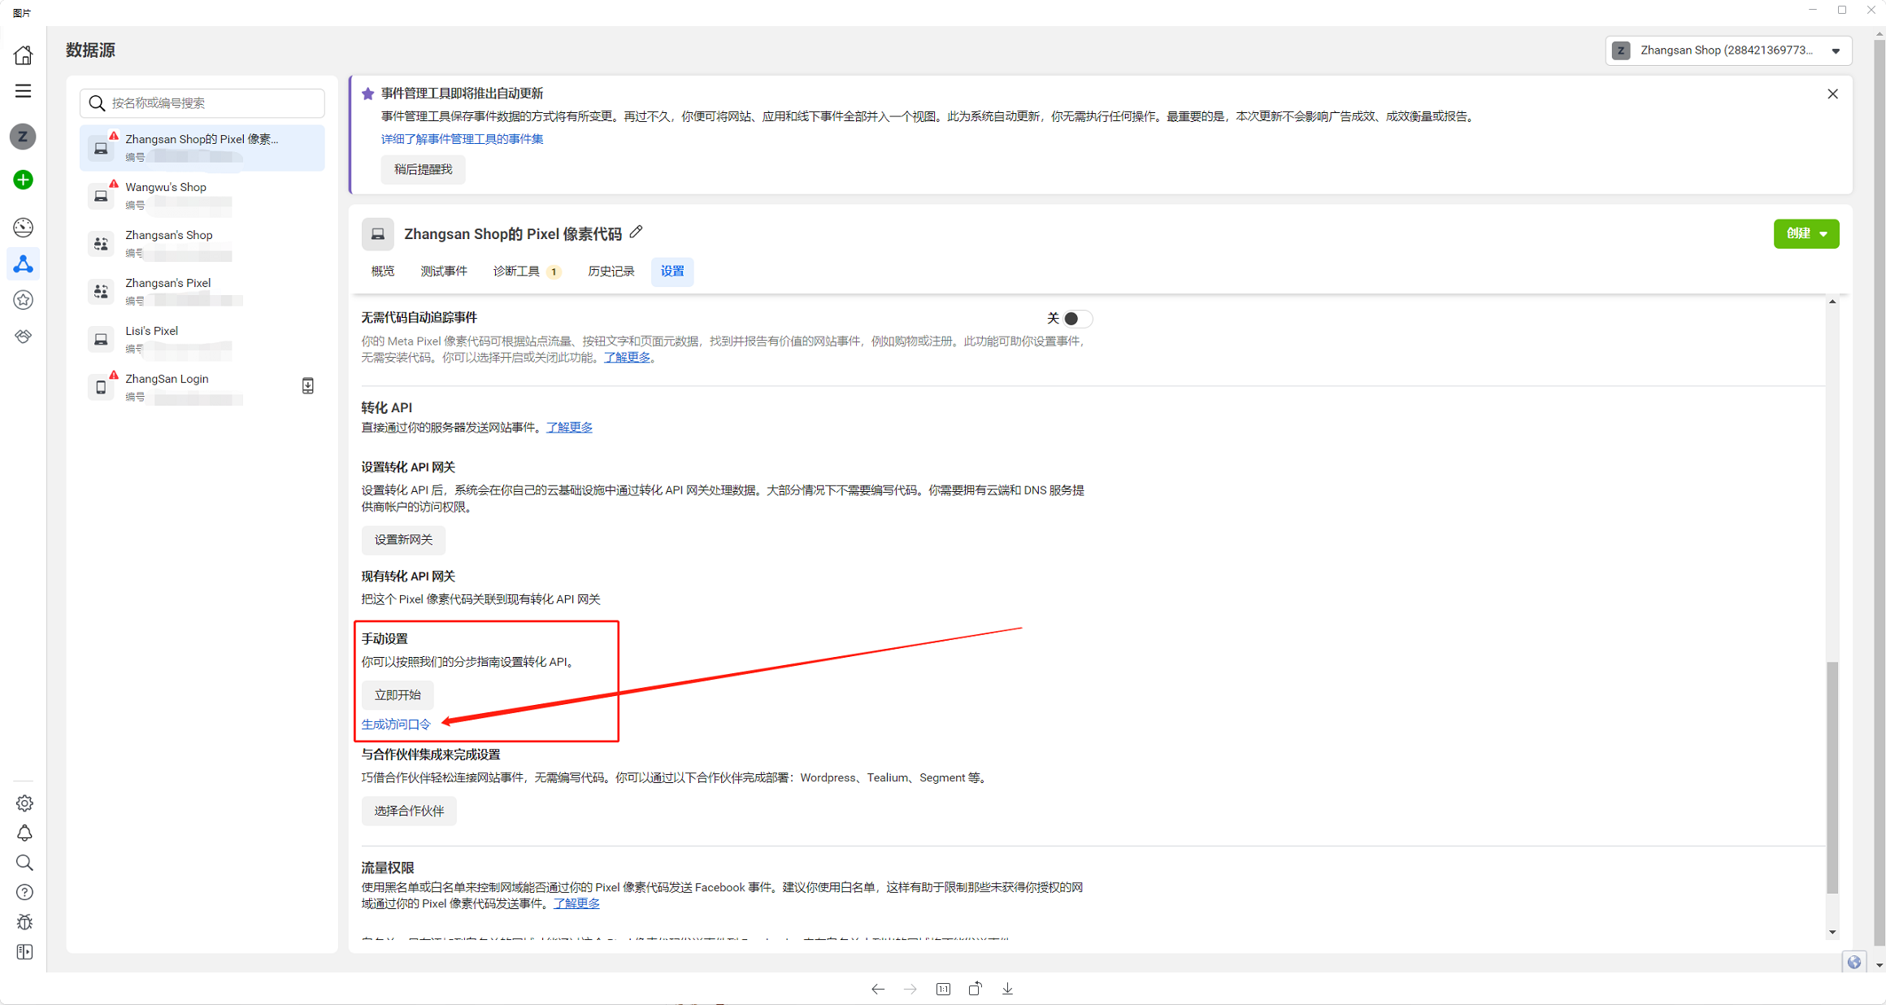Open 了解更多 link under 无需代码自动追踪事件
1886x1005 pixels.
click(627, 358)
